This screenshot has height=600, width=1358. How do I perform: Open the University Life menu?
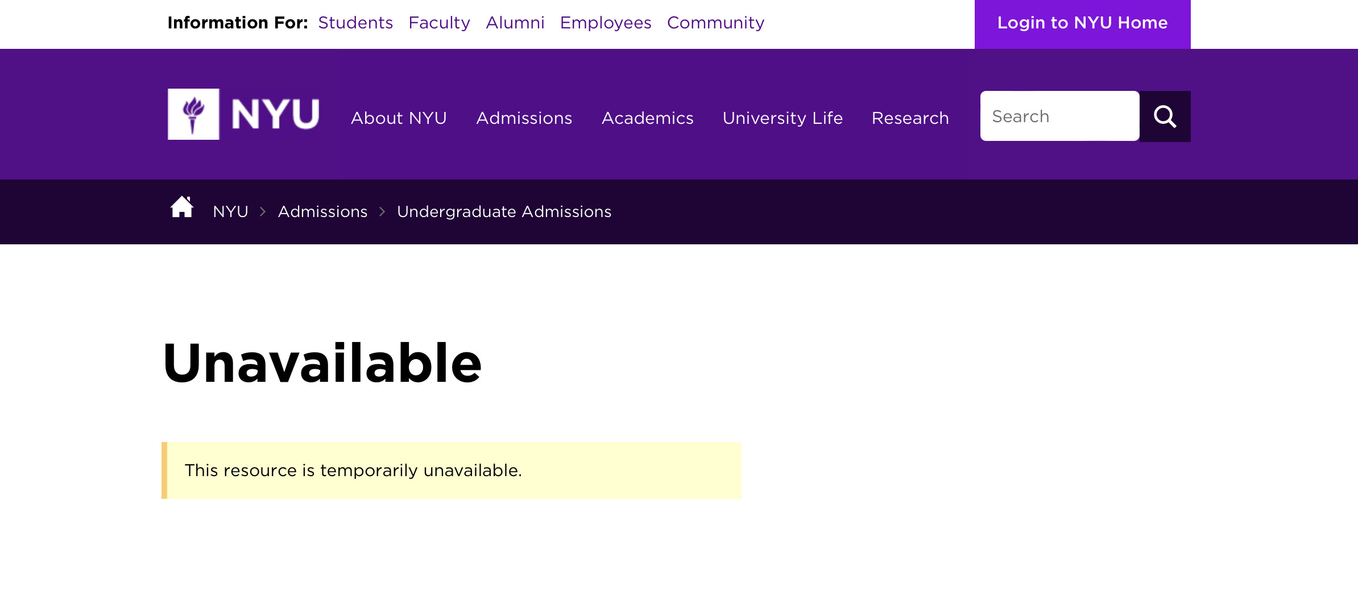(x=782, y=118)
